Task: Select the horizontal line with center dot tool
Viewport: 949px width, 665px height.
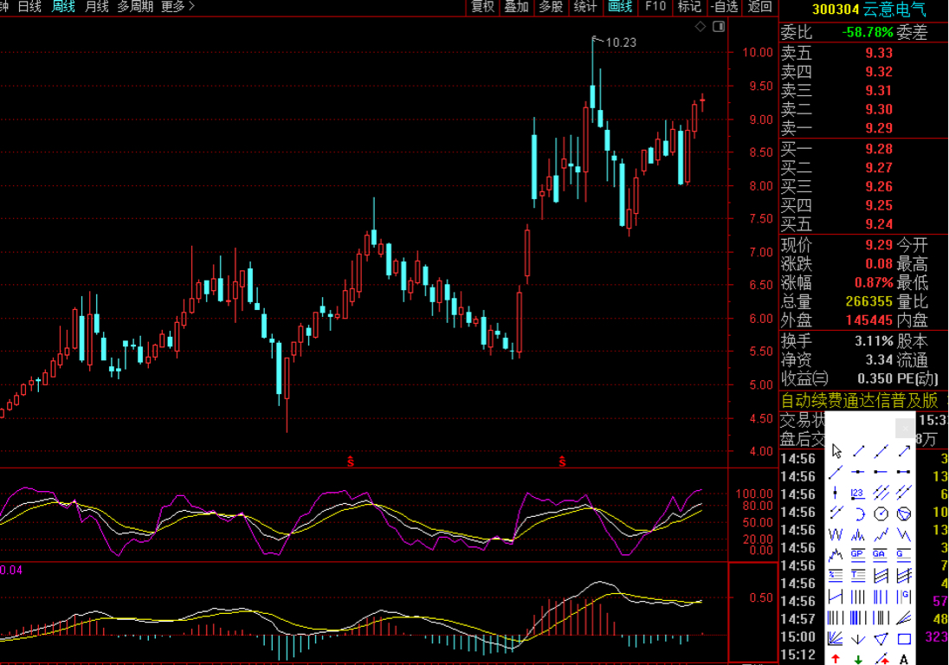Action: pyautogui.click(x=857, y=471)
